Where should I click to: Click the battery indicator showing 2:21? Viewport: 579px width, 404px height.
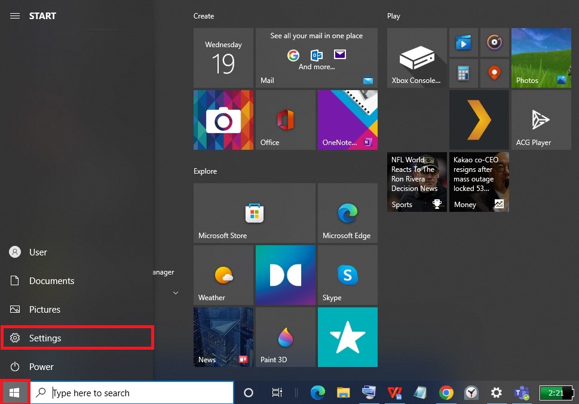(x=556, y=393)
